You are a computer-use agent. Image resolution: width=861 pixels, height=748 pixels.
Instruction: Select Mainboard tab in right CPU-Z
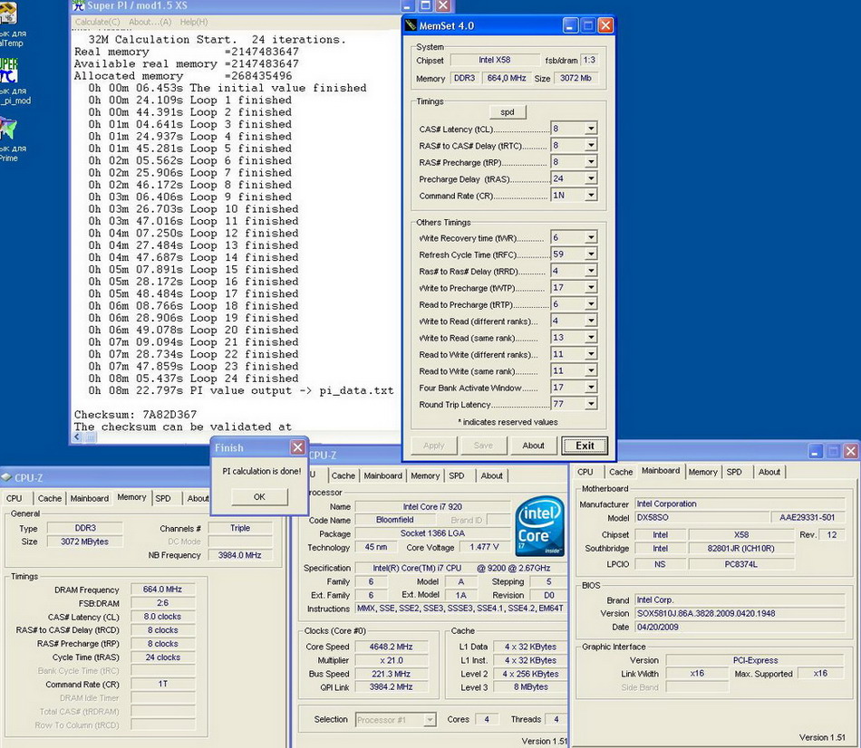click(661, 471)
